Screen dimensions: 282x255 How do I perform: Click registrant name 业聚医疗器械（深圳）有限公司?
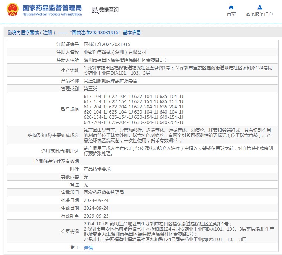[x=115, y=52]
